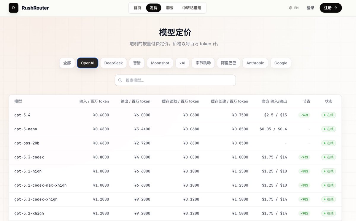Click the 登录 link
This screenshot has height=221, width=356.
pos(310,8)
